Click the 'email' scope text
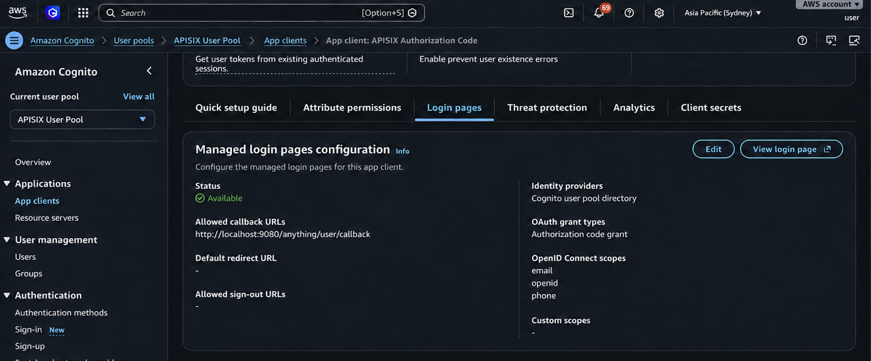Image resolution: width=871 pixels, height=361 pixels. [542, 270]
